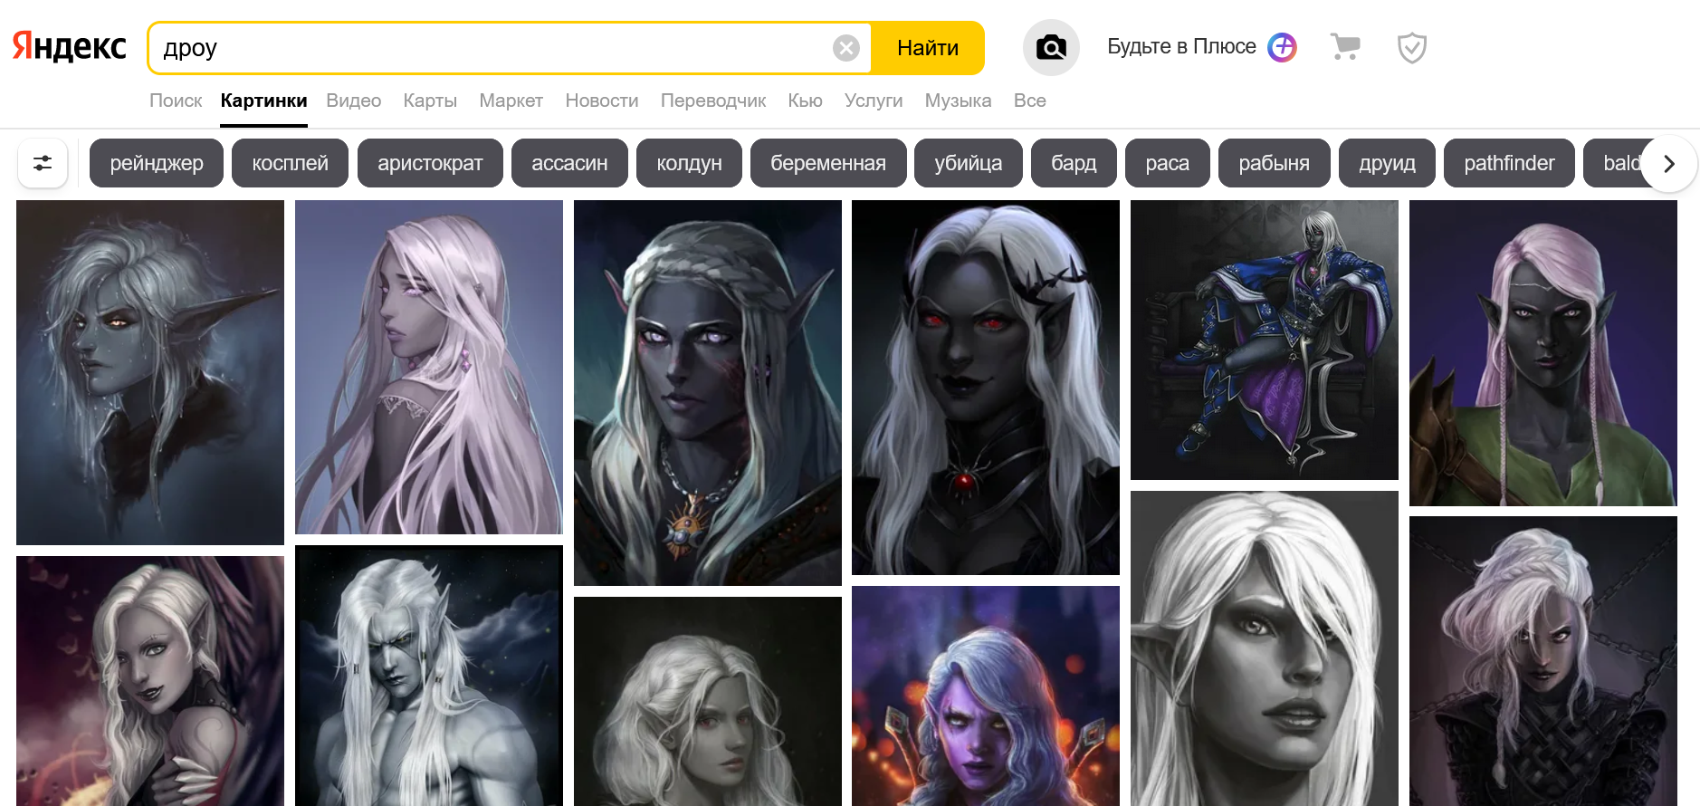Open the Yandex logo home link

click(69, 47)
